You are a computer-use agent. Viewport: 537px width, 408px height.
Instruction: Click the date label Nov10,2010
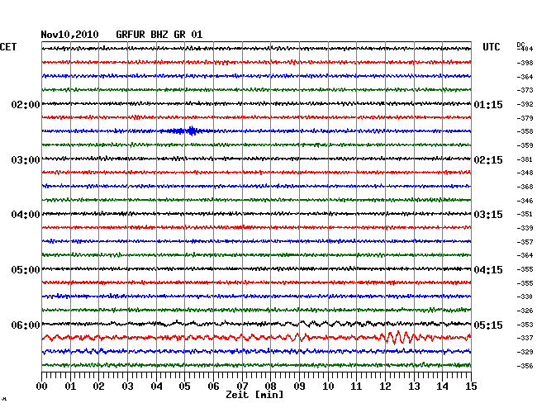point(69,35)
